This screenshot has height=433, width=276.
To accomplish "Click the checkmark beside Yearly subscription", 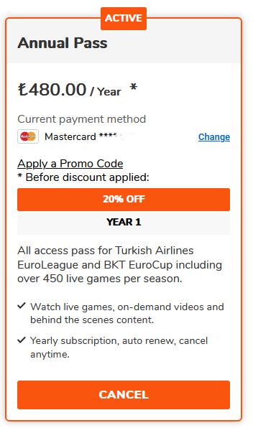I will (22, 340).
